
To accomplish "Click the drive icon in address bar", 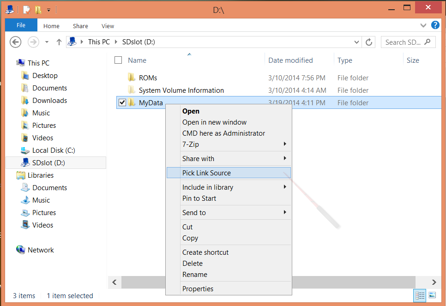I will click(x=72, y=42).
